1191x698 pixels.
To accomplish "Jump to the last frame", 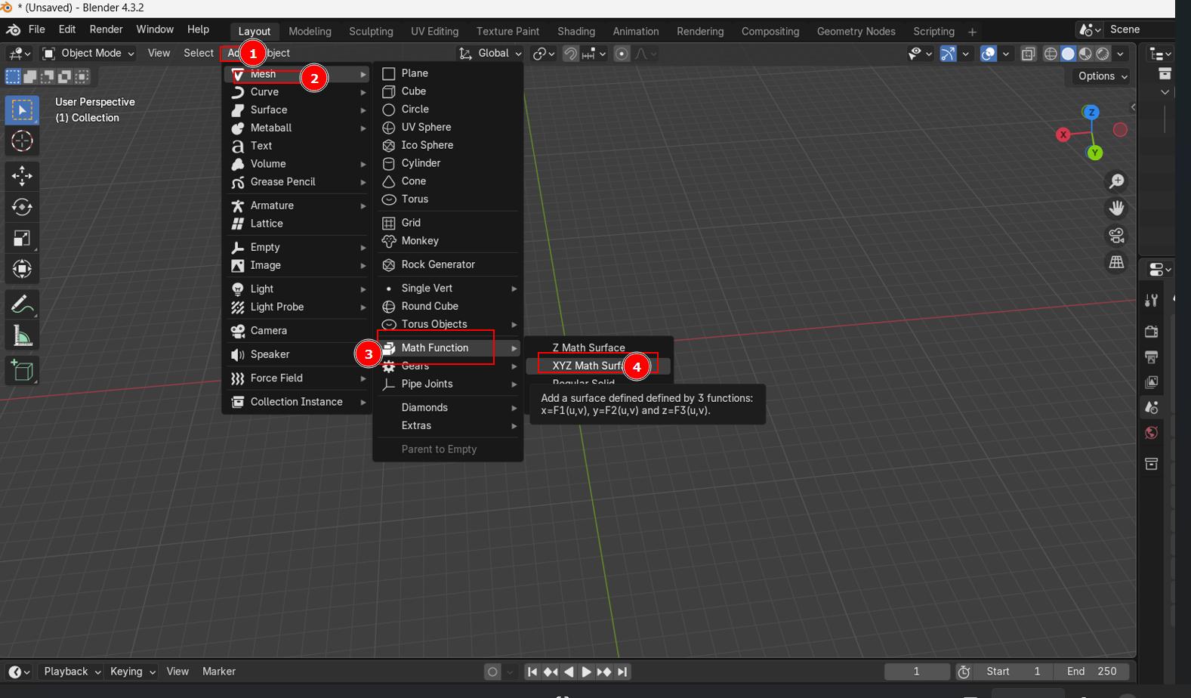I will [622, 672].
